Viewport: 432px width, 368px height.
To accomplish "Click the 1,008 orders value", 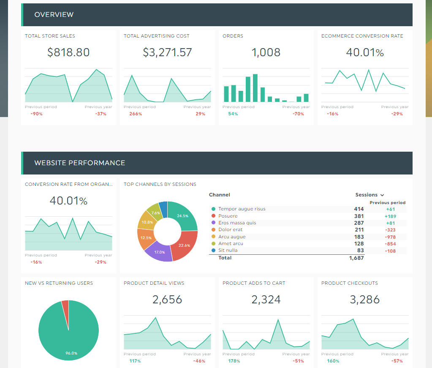I will point(266,52).
